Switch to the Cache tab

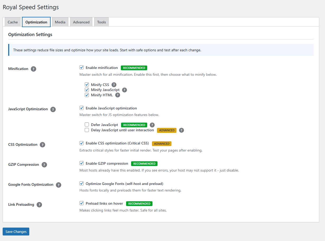12,22
